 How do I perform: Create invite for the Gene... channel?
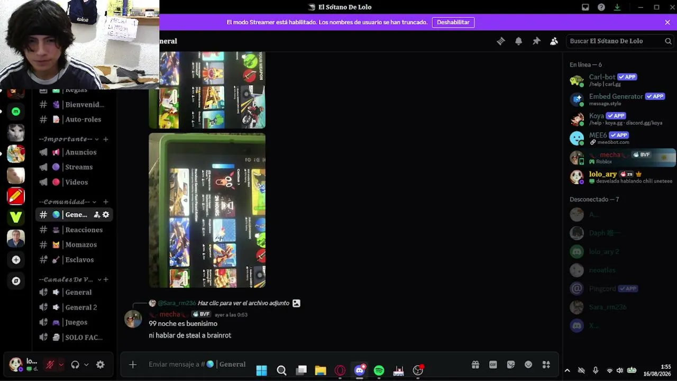pos(97,215)
